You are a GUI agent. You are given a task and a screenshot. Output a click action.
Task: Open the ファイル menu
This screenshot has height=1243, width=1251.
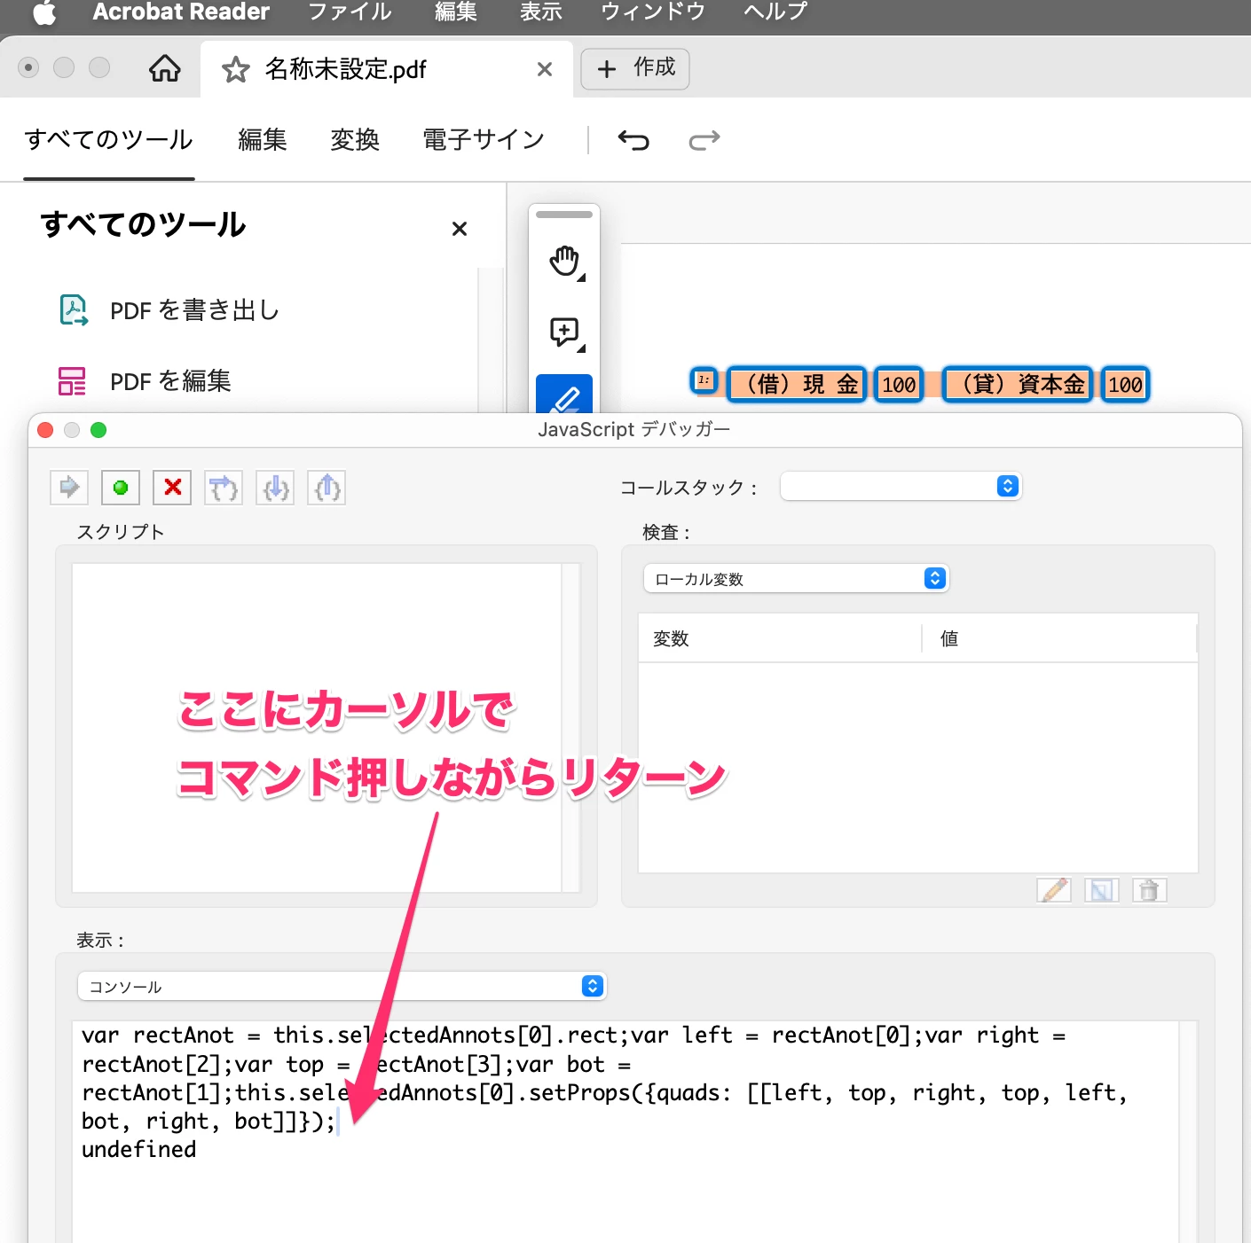tap(350, 12)
